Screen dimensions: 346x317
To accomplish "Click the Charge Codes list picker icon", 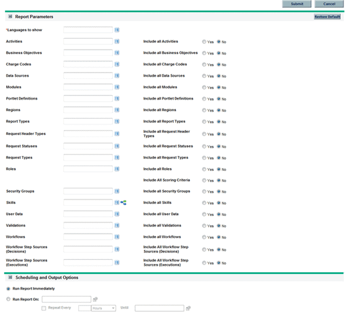I will pyautogui.click(x=117, y=64).
